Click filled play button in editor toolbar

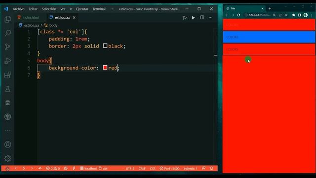coord(193,18)
